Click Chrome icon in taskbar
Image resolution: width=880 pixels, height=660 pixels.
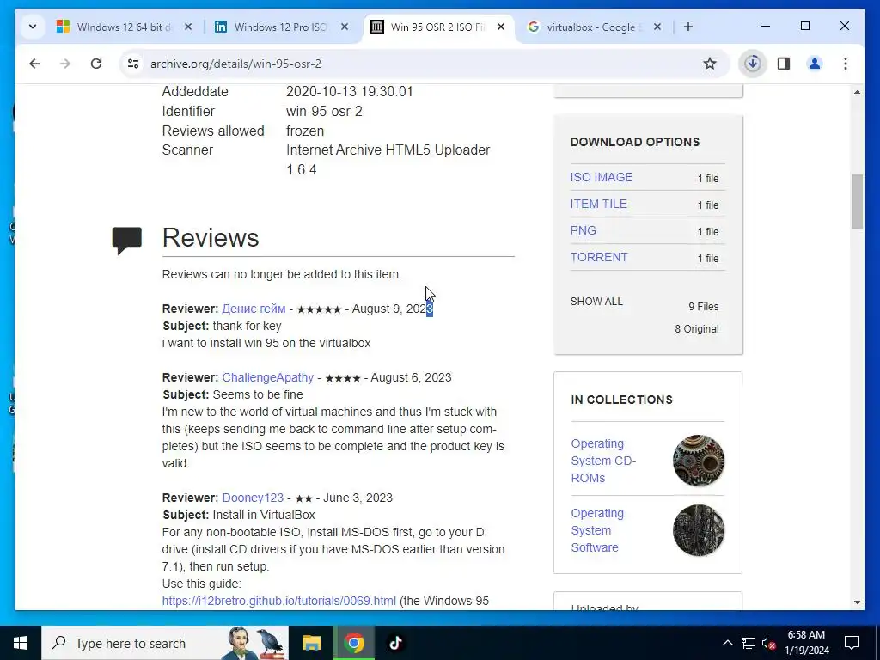(353, 643)
